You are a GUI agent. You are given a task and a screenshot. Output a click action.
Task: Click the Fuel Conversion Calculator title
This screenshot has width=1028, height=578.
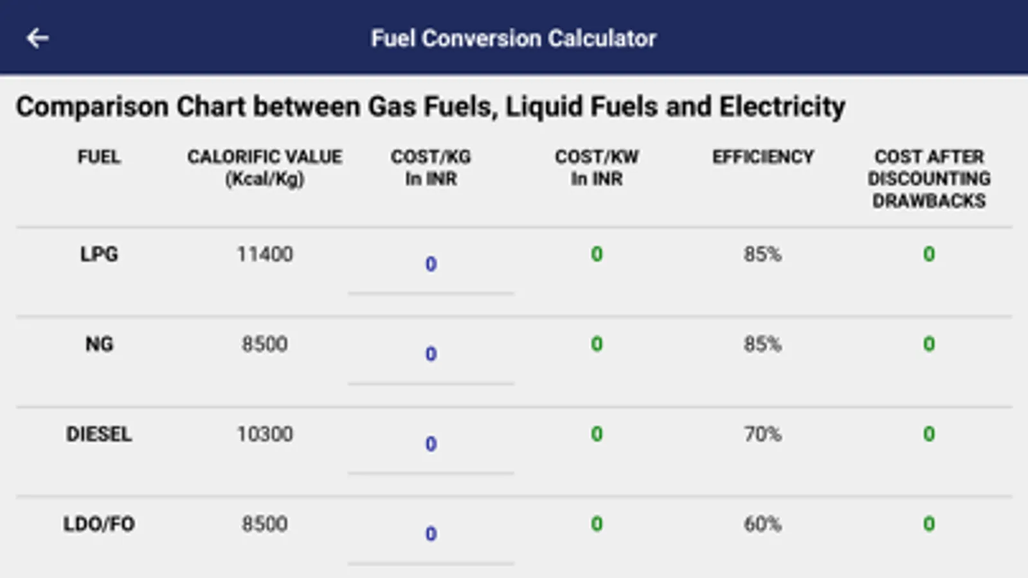514,38
